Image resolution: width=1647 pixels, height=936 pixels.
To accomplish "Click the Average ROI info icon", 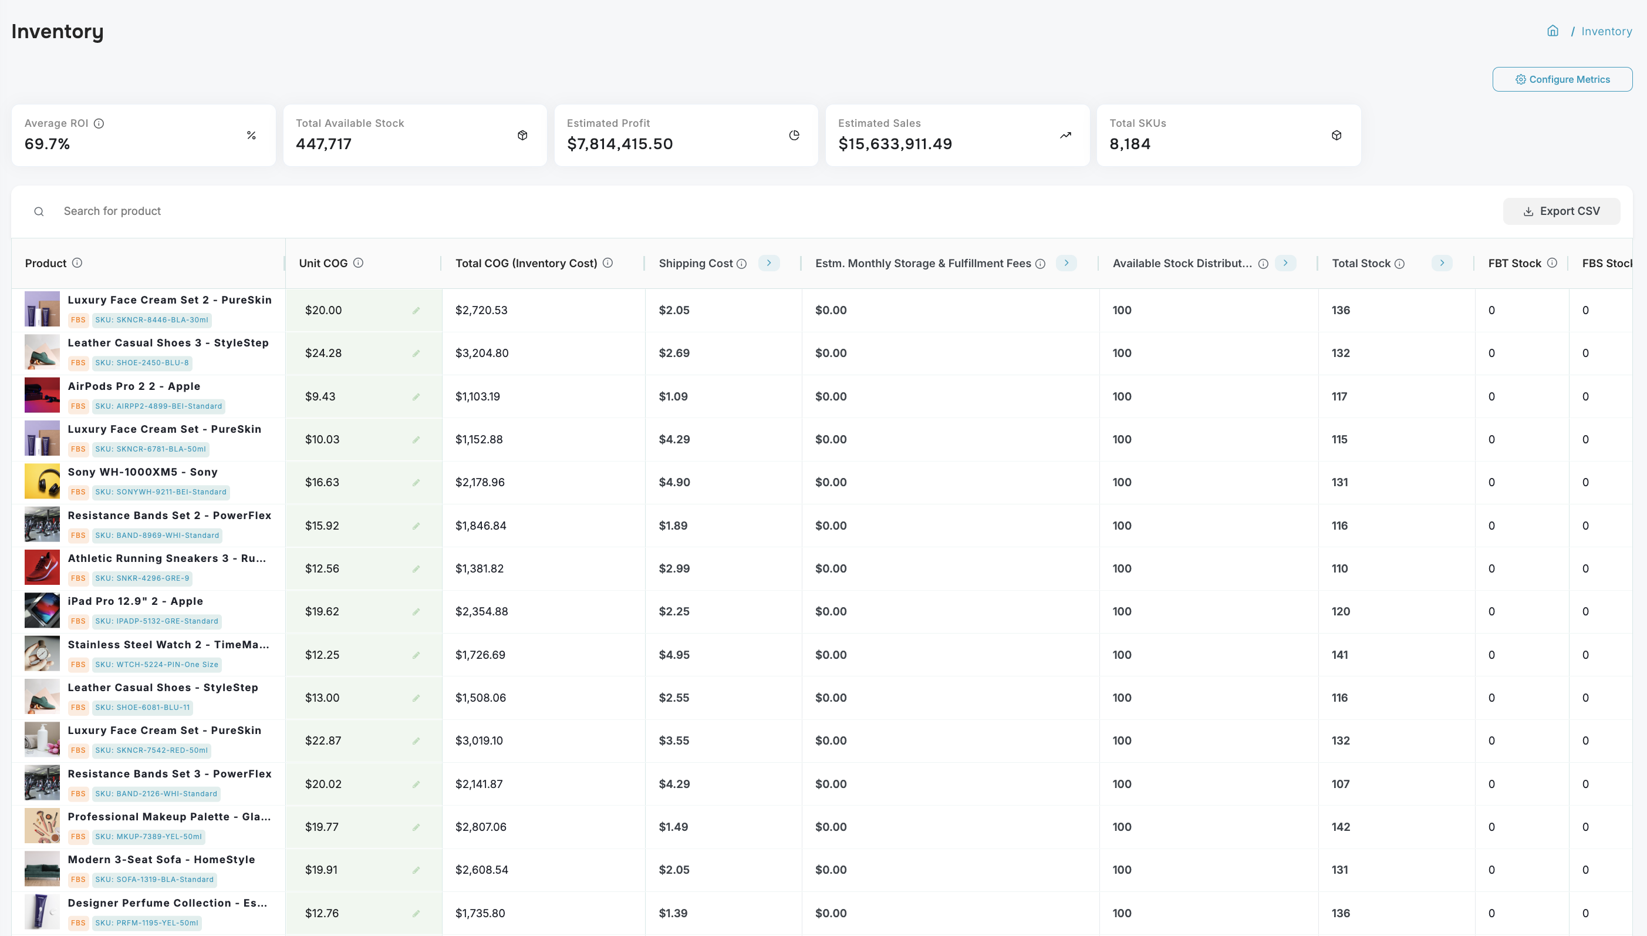I will (100, 123).
